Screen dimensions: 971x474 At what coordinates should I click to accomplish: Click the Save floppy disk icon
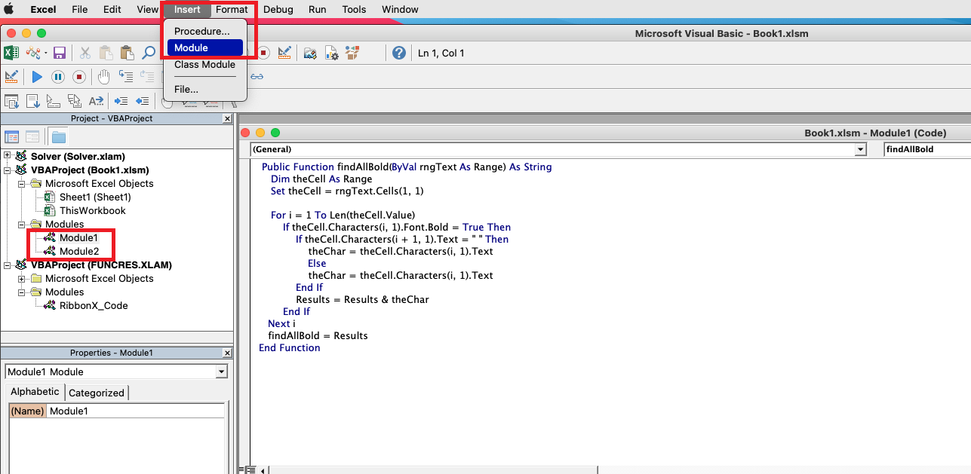click(59, 53)
